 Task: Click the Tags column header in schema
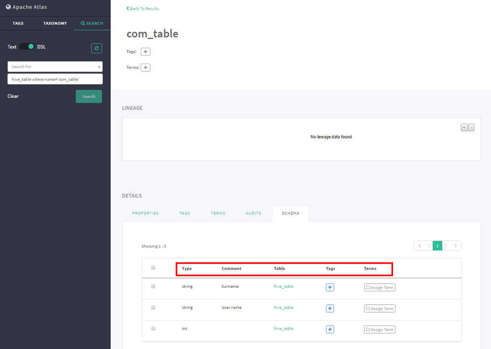330,268
